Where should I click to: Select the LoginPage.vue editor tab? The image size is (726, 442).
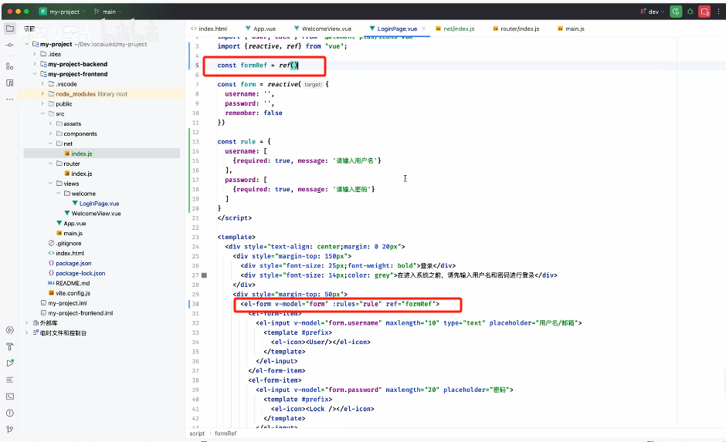click(x=394, y=29)
